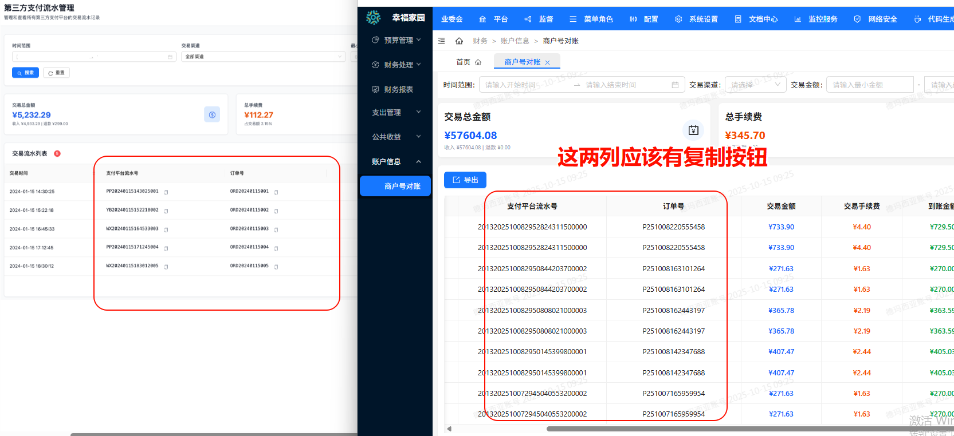Expand the 财务处理 sidebar menu

[x=396, y=65]
